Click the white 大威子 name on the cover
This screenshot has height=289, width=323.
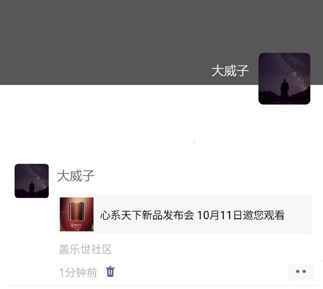click(x=230, y=71)
